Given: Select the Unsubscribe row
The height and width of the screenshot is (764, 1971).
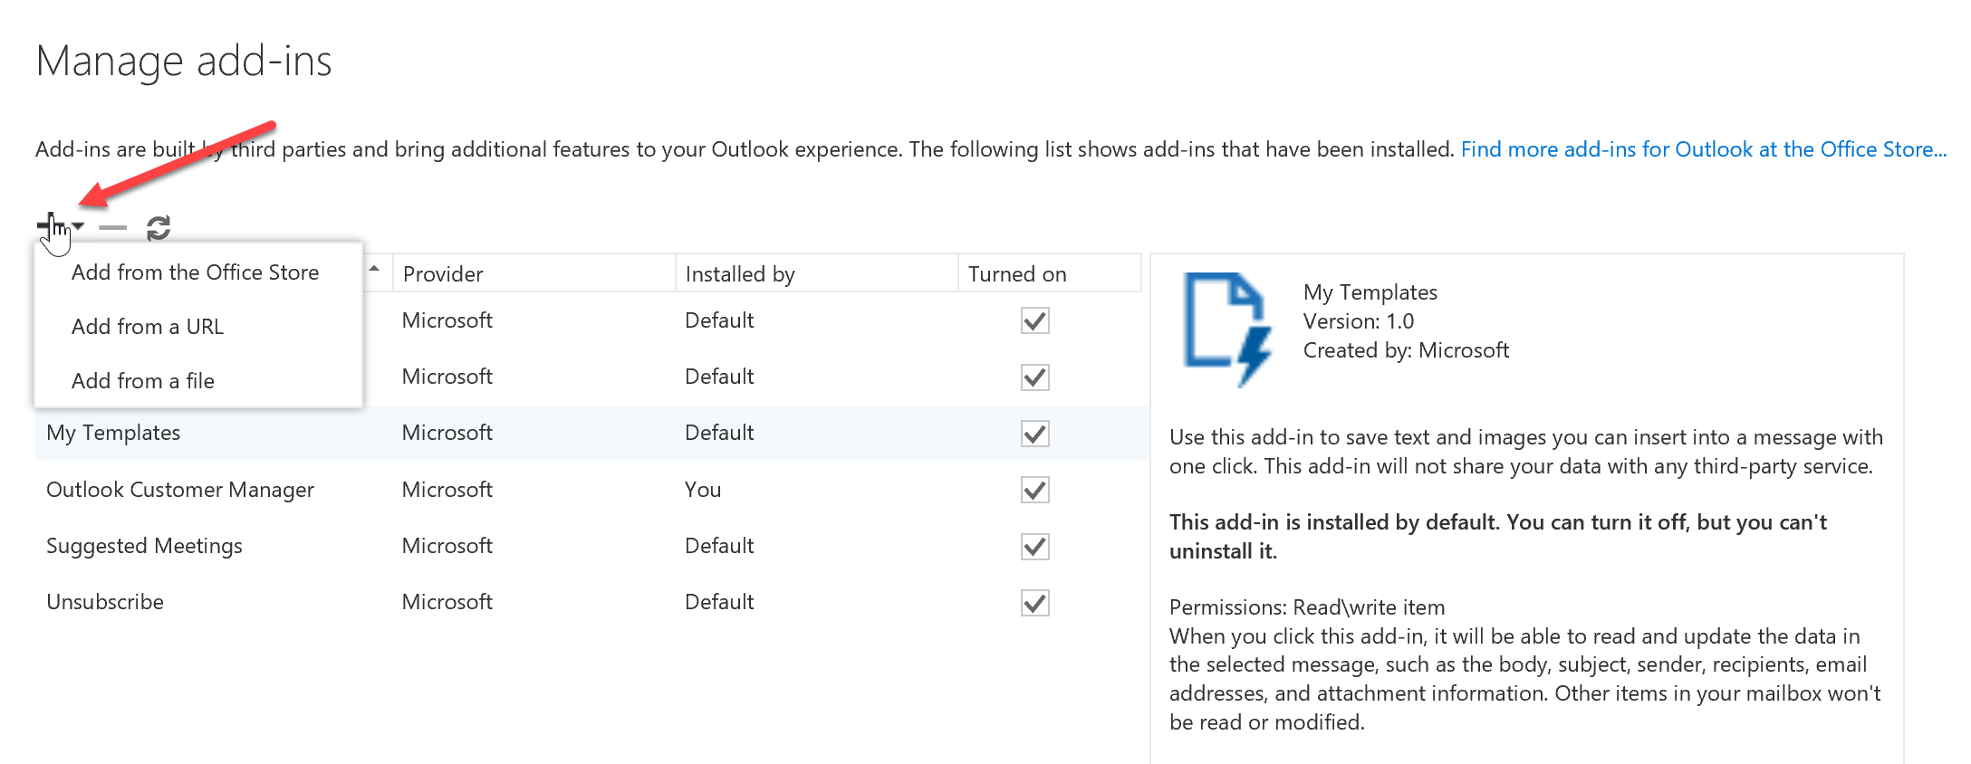Looking at the screenshot, I should pyautogui.click(x=592, y=602).
